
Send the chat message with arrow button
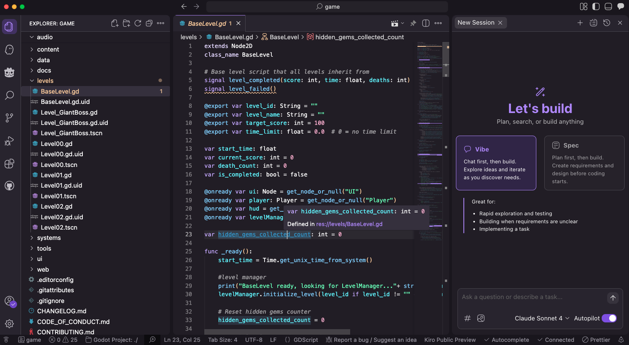point(613,298)
